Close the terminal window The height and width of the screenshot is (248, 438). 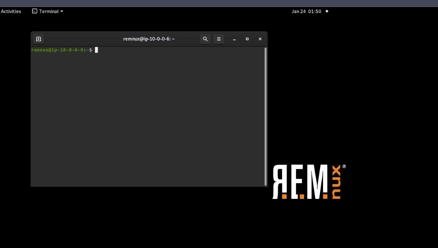[260, 39]
